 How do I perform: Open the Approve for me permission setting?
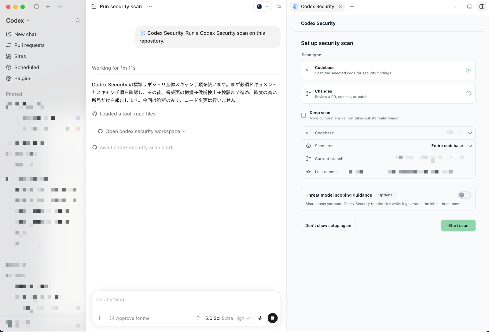click(130, 318)
